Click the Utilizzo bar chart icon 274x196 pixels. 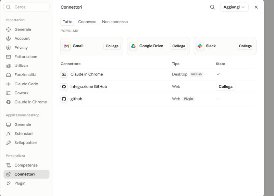pyautogui.click(x=8, y=66)
